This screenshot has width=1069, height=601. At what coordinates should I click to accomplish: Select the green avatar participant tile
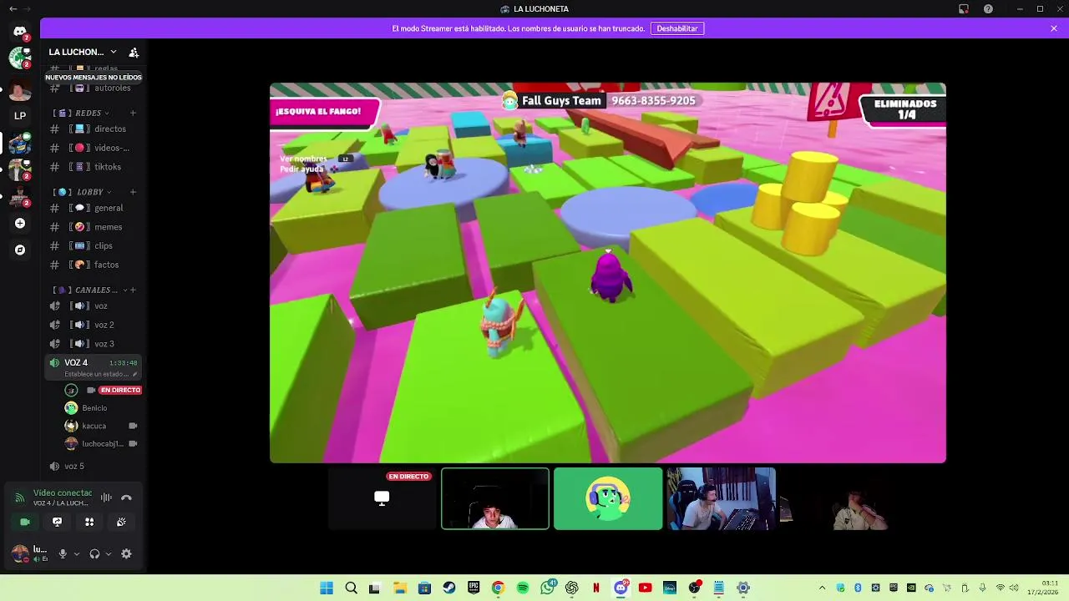608,498
